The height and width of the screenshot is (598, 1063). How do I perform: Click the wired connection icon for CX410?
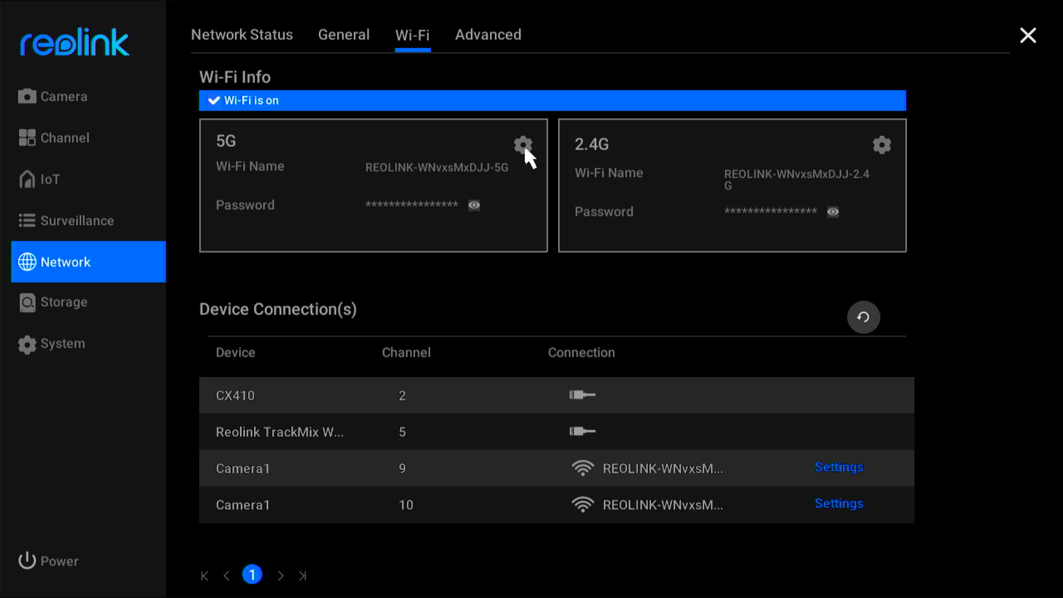[582, 395]
